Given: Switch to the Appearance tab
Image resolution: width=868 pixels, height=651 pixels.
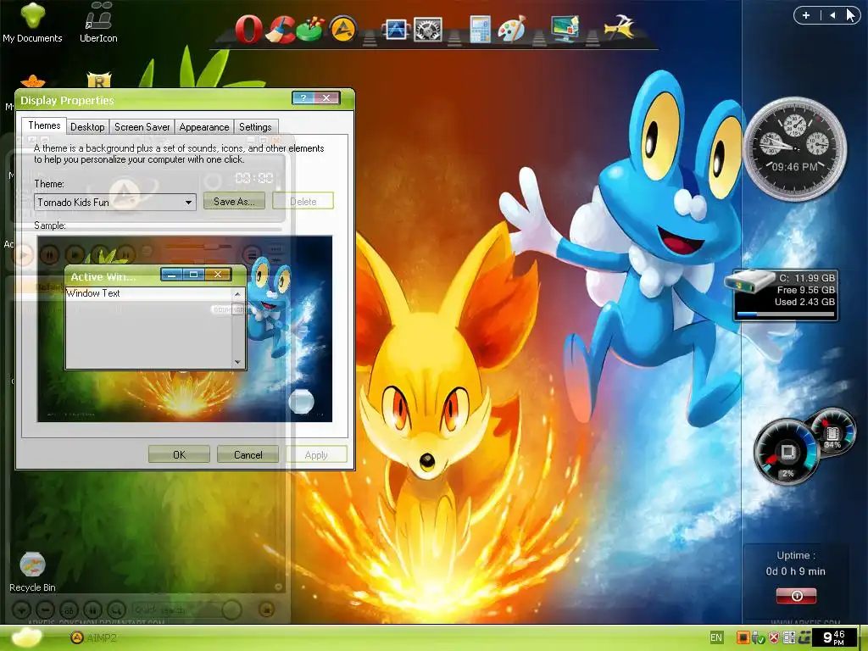Looking at the screenshot, I should coord(203,127).
